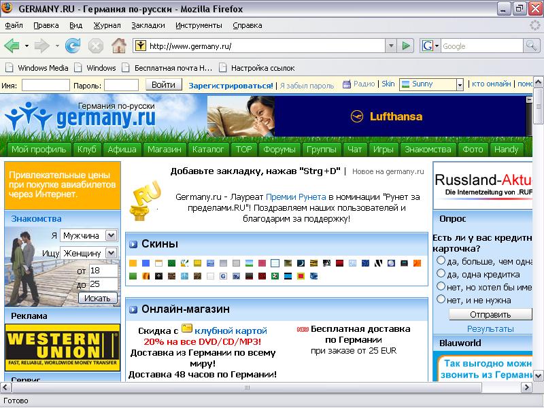Screen dimensions: 544x408
Task: Click the search magnifier icon
Action: click(531, 46)
